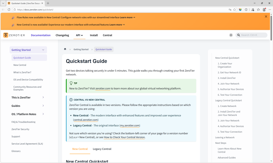Open the my.zerotier.com link
273x163 pixels.
[x=130, y=125]
